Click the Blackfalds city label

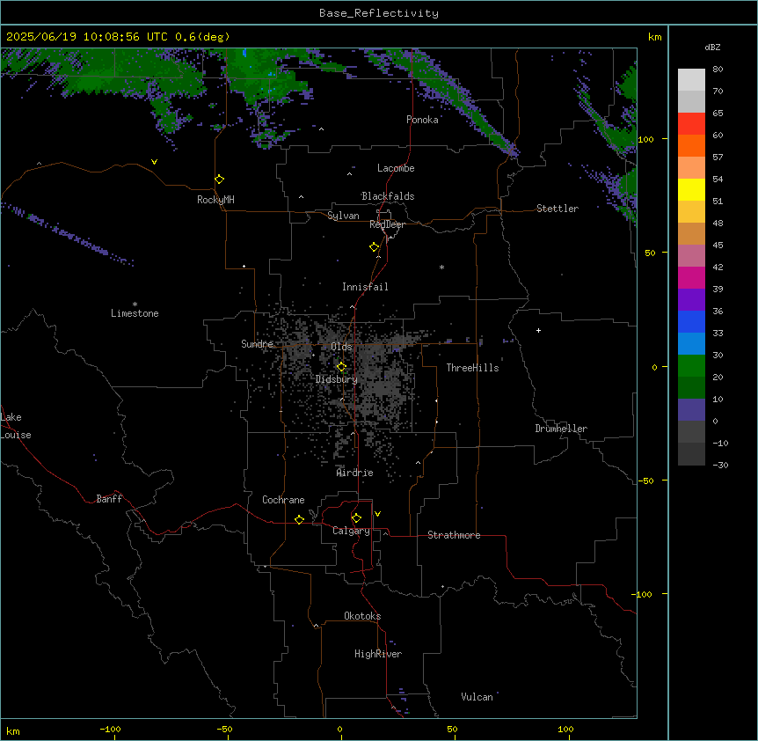click(x=388, y=196)
